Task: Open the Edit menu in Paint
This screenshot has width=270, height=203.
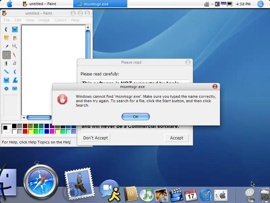Action: tap(18, 20)
